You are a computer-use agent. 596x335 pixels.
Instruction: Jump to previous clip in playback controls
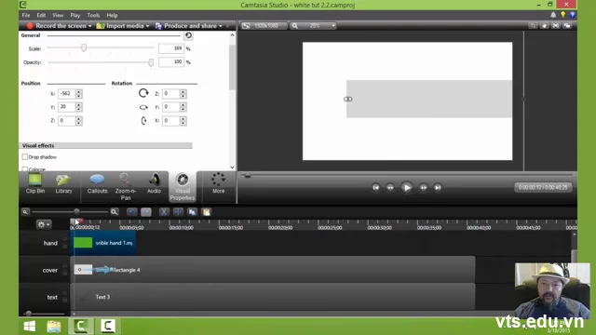[375, 187]
